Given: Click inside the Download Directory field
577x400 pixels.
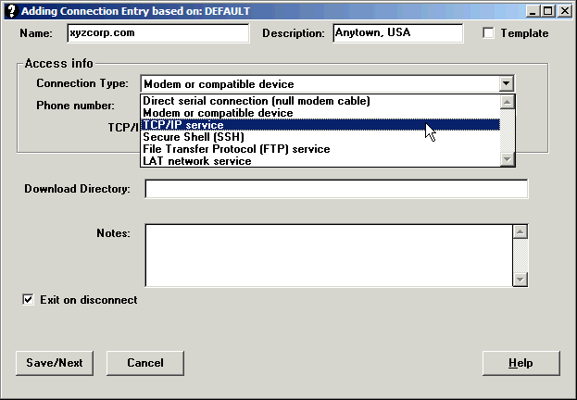Looking at the screenshot, I should [336, 189].
